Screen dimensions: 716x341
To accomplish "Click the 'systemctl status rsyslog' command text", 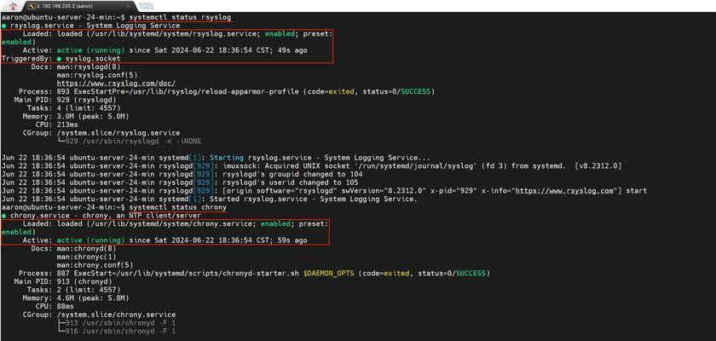I will click(181, 17).
